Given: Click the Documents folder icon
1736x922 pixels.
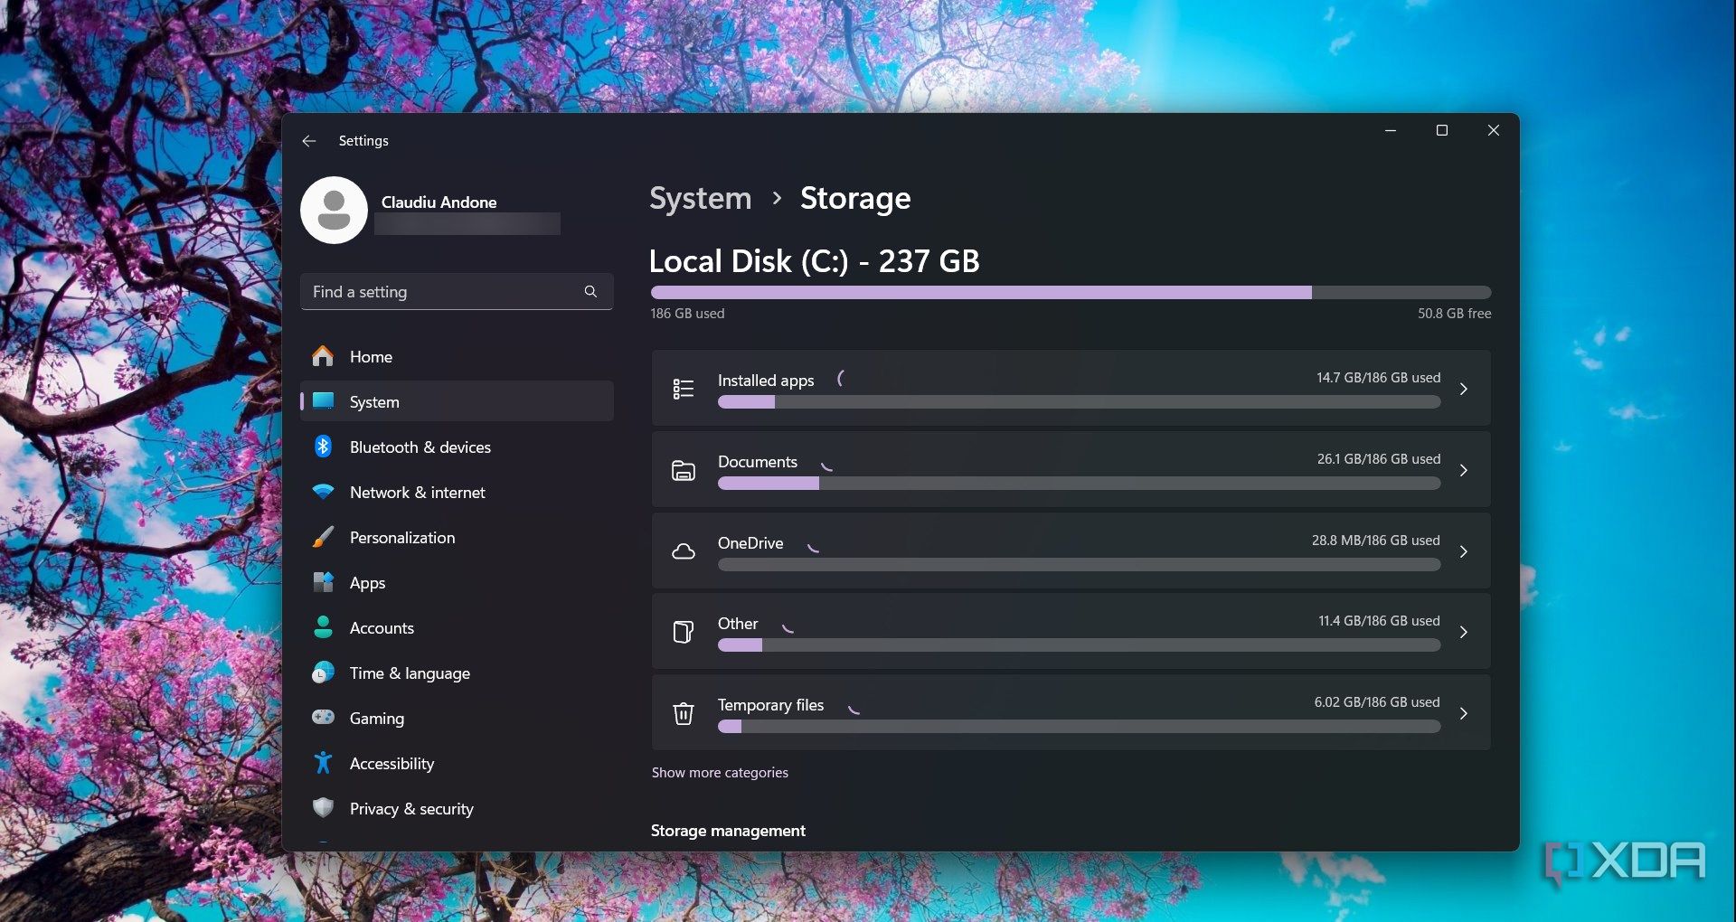Looking at the screenshot, I should [x=684, y=470].
